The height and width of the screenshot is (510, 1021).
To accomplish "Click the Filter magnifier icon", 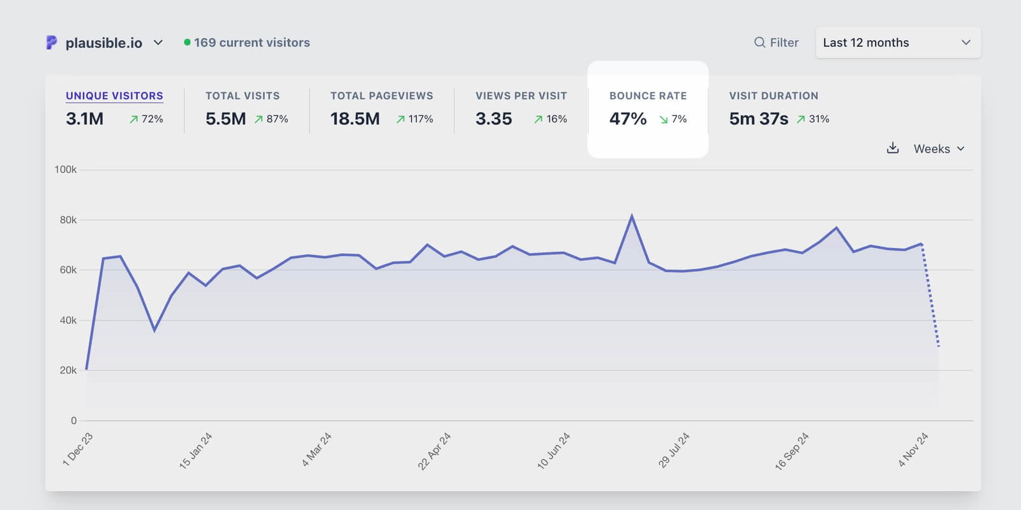I will pyautogui.click(x=759, y=43).
